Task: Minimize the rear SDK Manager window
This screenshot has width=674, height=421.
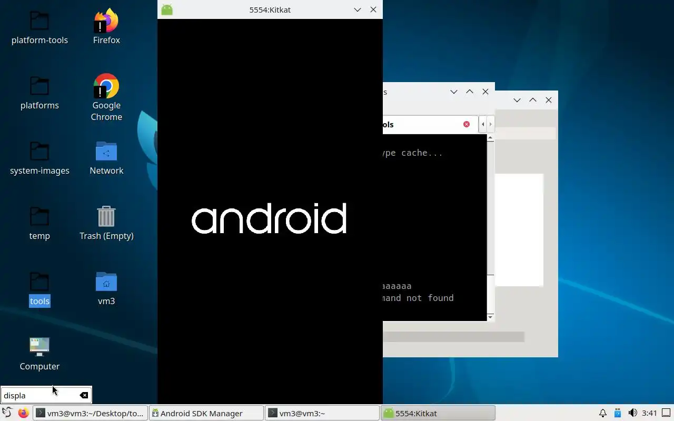Action: [517, 100]
